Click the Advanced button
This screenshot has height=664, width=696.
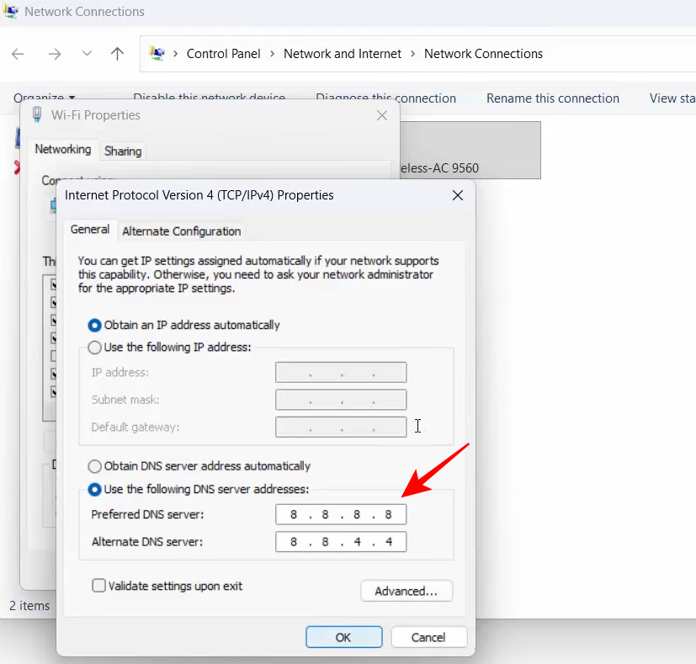(406, 591)
